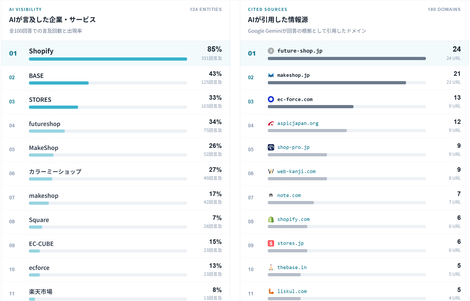Click the stores.jp red S favicon

pos(271,243)
